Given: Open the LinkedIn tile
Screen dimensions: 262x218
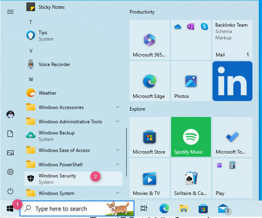Looking at the screenshot, I should click(232, 81).
